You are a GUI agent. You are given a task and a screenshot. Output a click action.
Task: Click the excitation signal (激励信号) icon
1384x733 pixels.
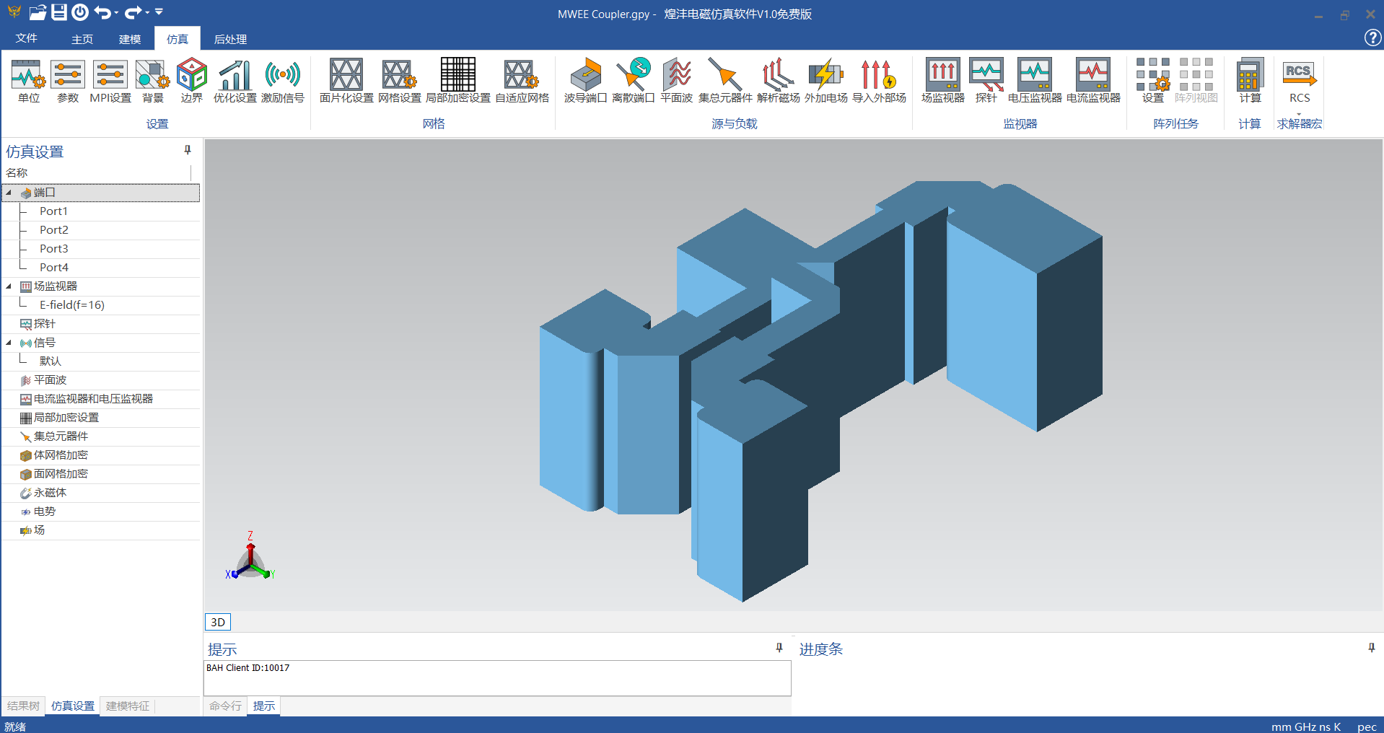(282, 75)
